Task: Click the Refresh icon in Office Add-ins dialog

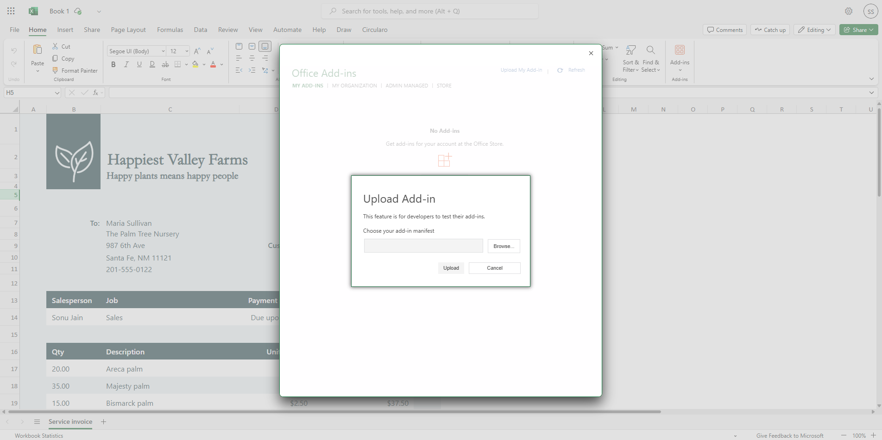Action: pyautogui.click(x=560, y=70)
